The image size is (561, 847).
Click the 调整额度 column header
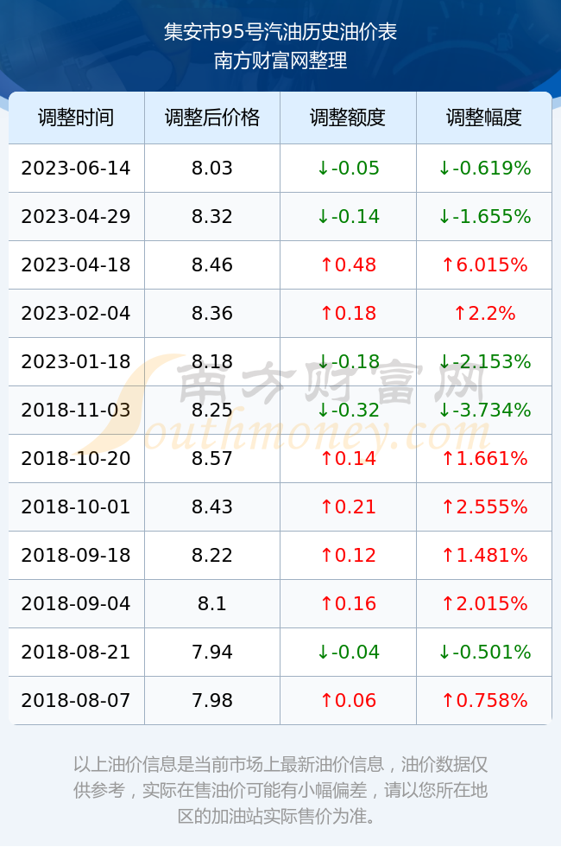[348, 118]
